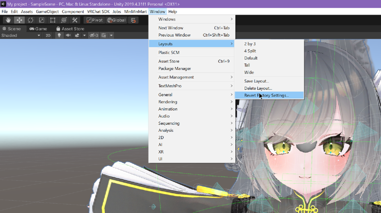This screenshot has height=213, width=381.
Task: Choose Revert Factory Settings option
Action: click(269, 95)
